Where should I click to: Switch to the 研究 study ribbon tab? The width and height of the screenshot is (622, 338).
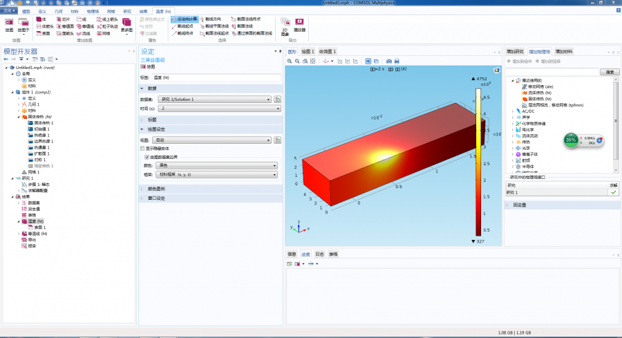point(127,12)
